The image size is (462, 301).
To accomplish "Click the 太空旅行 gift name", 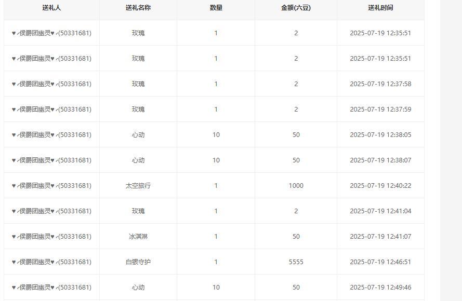I will tap(138, 186).
